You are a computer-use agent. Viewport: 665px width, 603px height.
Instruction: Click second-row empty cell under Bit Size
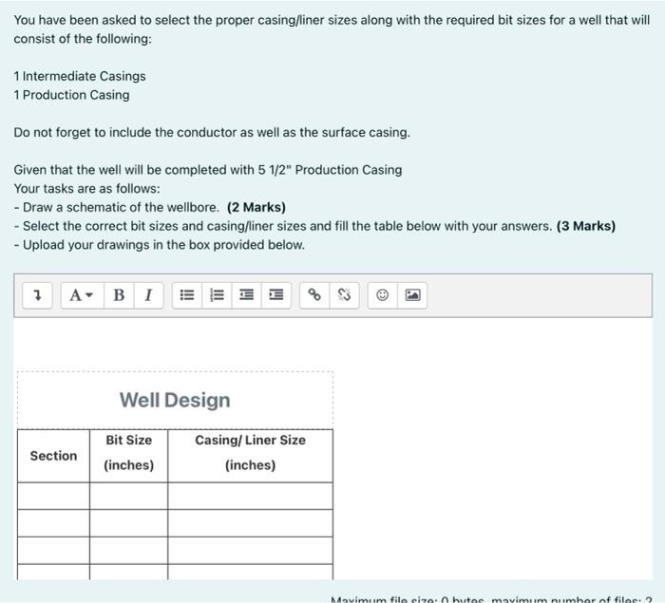129,523
